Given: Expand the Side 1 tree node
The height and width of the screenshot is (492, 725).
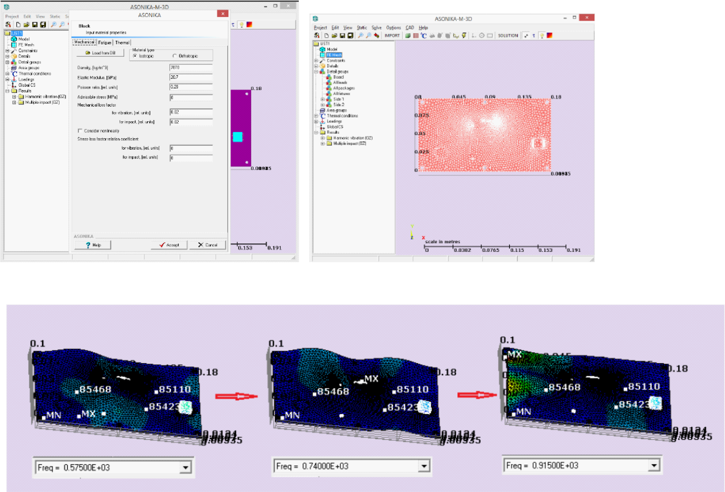Looking at the screenshot, I should (x=322, y=99).
